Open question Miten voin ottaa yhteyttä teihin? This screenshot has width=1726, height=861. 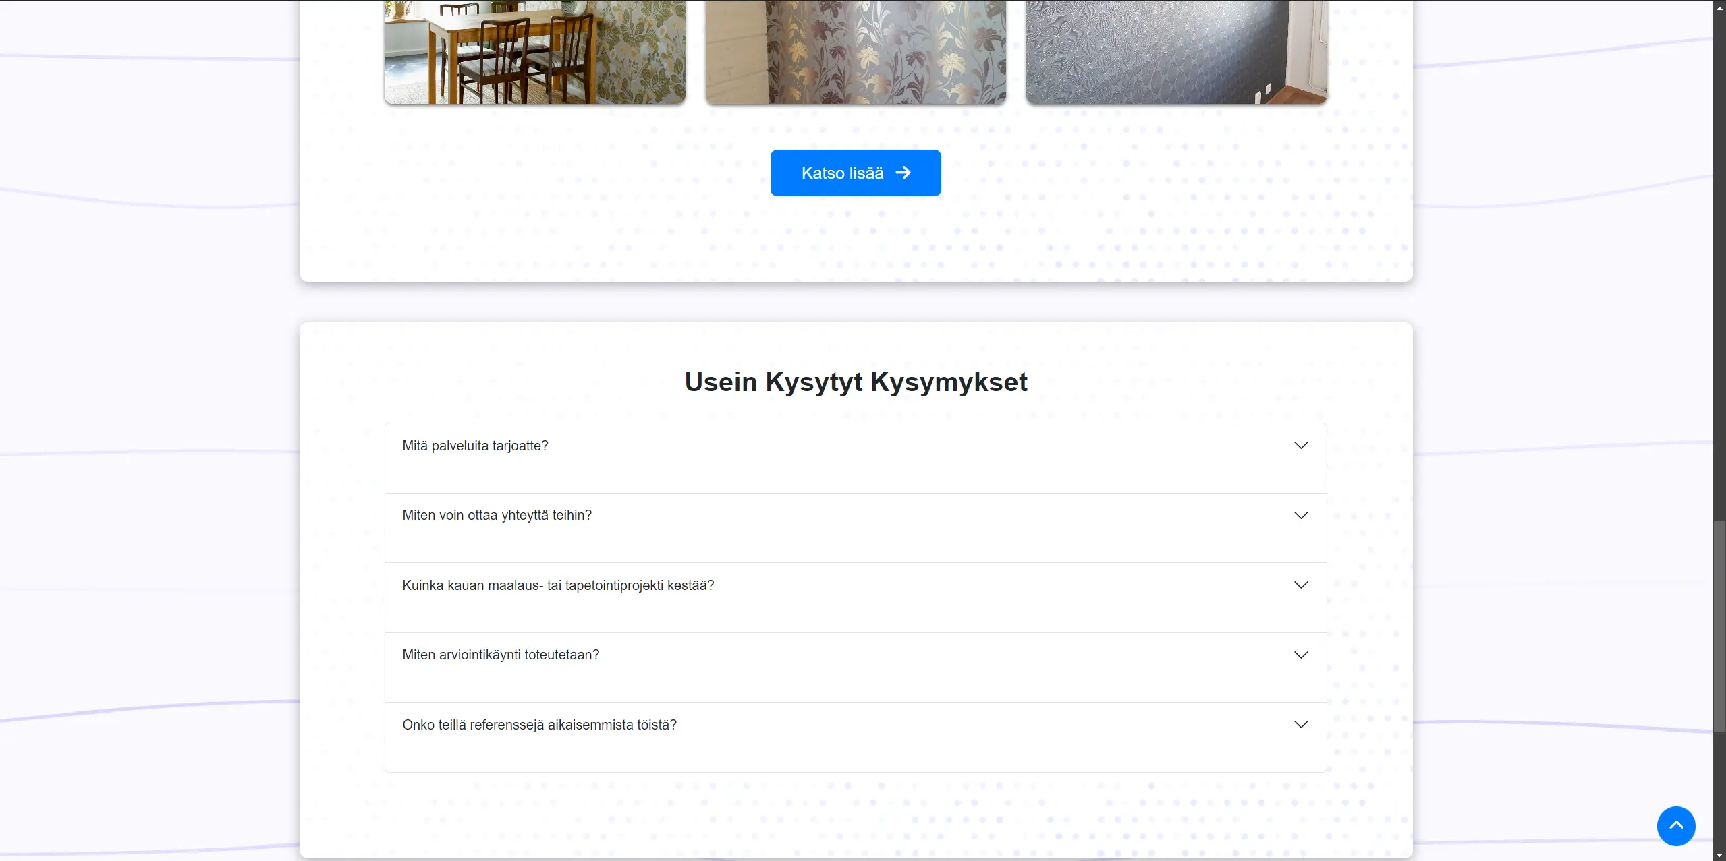pyautogui.click(x=856, y=528)
